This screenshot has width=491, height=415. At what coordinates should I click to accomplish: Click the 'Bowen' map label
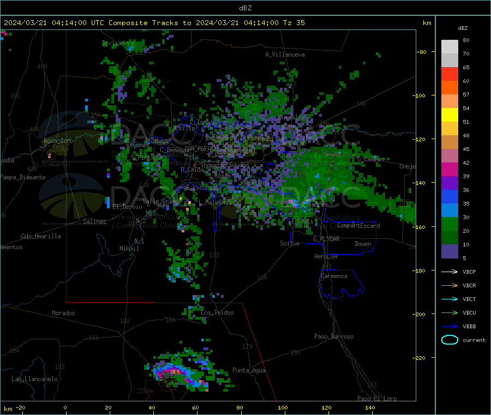point(363,244)
